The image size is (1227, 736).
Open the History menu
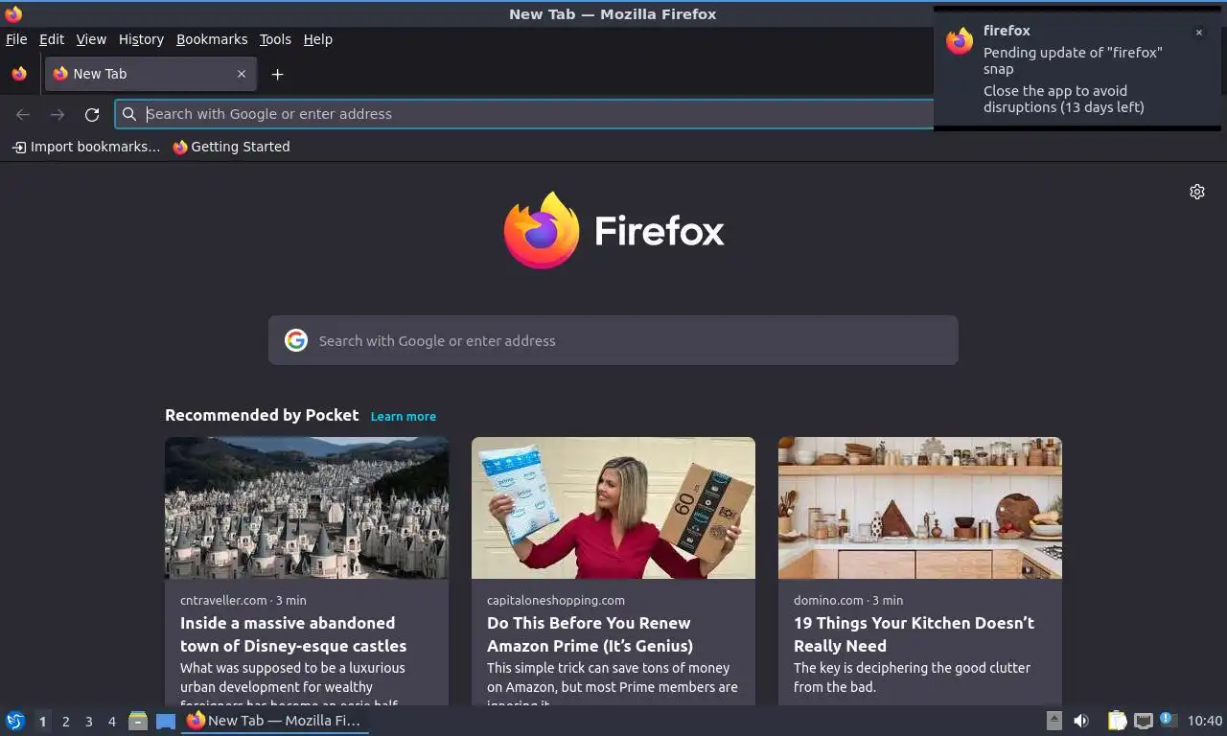(141, 39)
